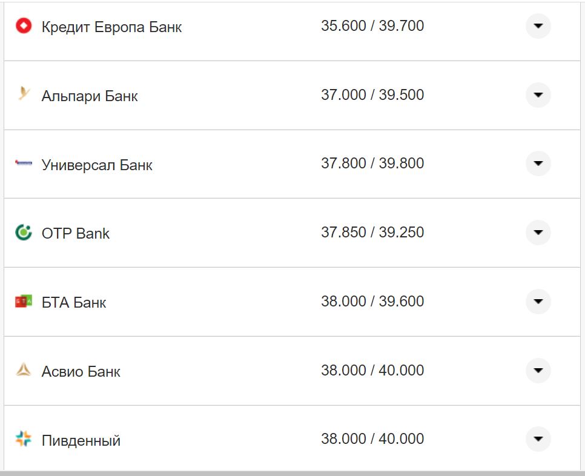Click the Альпари Банк logo icon
This screenshot has height=476, width=585.
click(23, 95)
